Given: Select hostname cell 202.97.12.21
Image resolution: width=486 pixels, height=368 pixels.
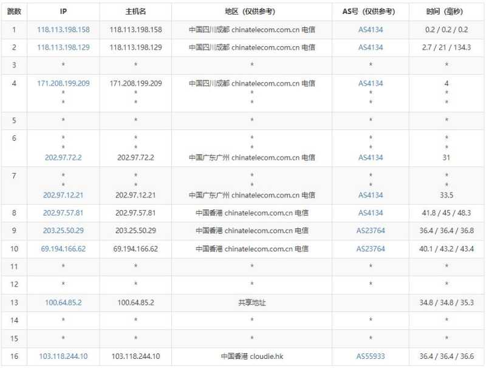Looking at the screenshot, I should [x=135, y=195].
